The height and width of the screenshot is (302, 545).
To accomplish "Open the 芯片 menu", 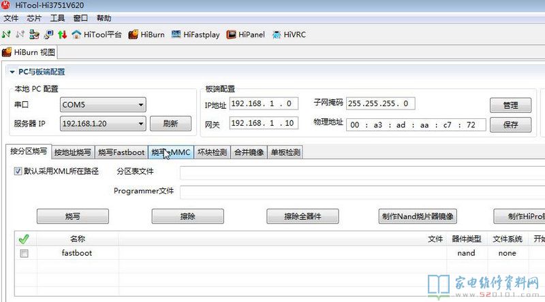I will 33,18.
